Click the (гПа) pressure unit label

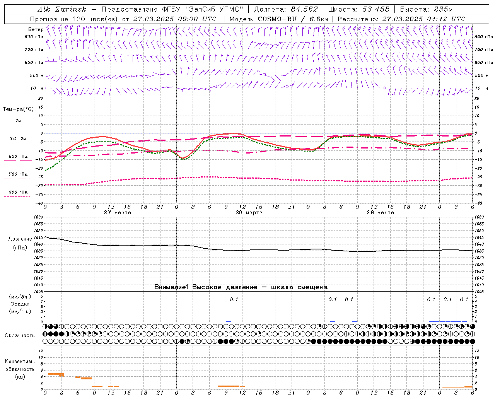coord(20,248)
